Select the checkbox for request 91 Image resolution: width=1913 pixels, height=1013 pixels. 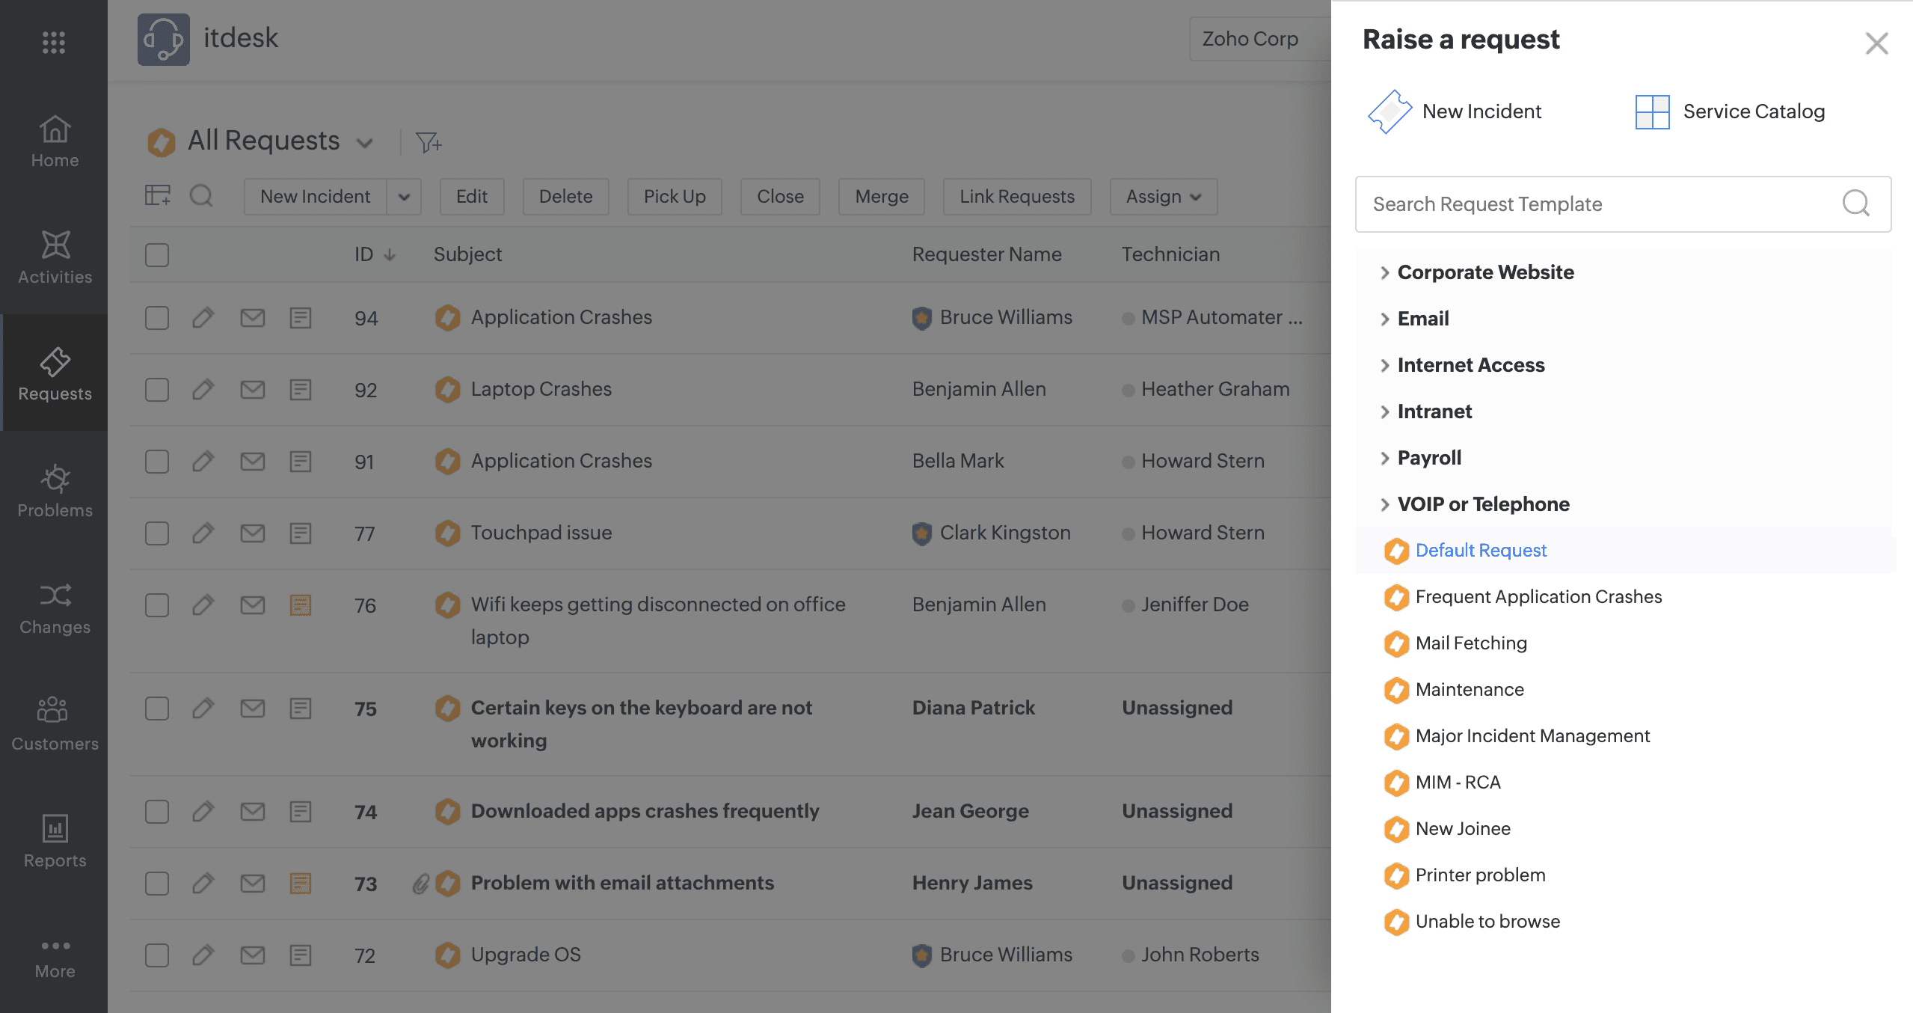[x=156, y=462]
